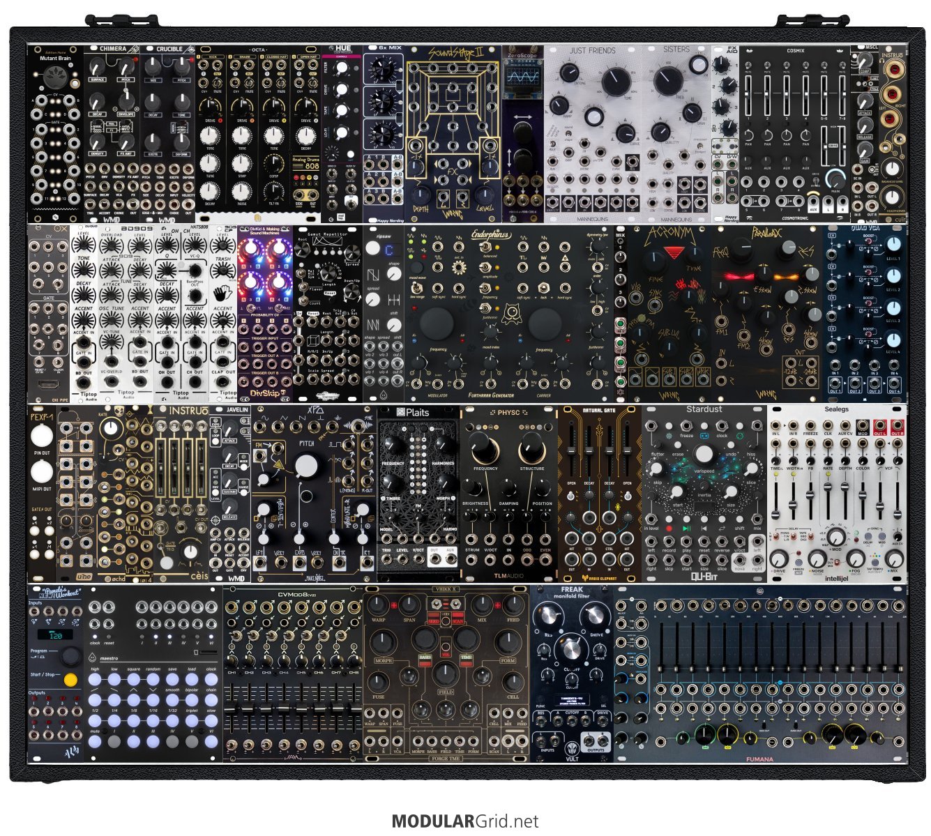Screen dimensions: 931x836
Task: Click the RATE fader on Sealegs
Action: [828, 487]
